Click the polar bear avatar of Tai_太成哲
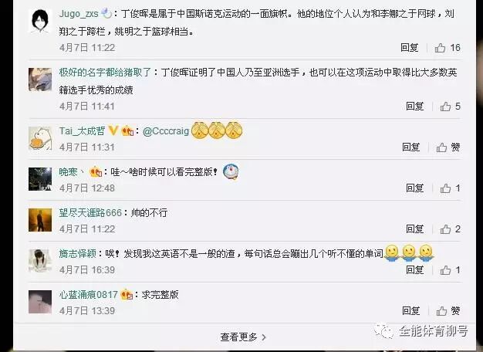The height and width of the screenshot is (352, 483). coord(40,138)
